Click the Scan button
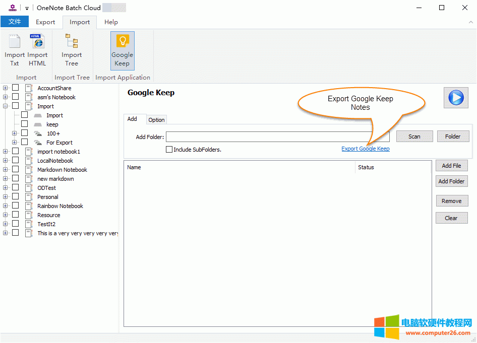 (414, 136)
